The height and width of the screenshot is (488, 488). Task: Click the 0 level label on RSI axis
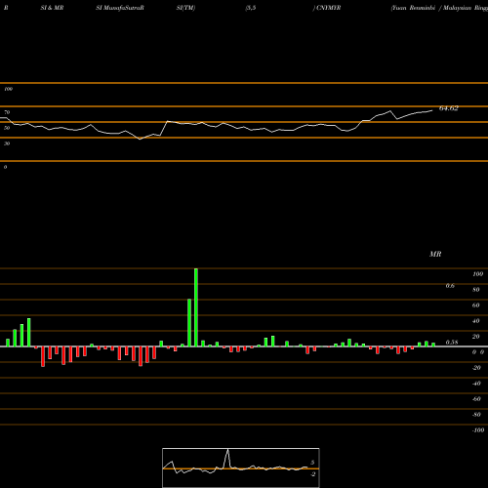(5, 167)
